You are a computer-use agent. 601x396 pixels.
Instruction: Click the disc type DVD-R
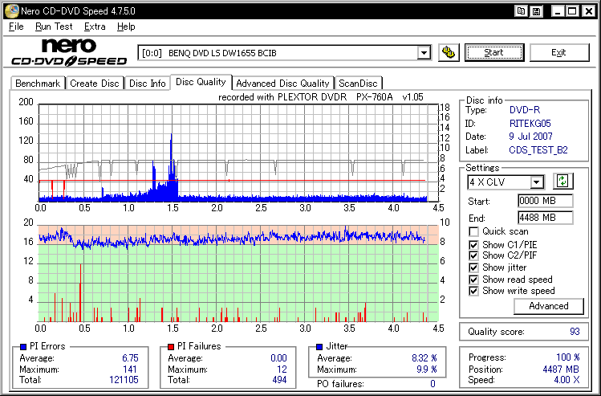coord(525,111)
